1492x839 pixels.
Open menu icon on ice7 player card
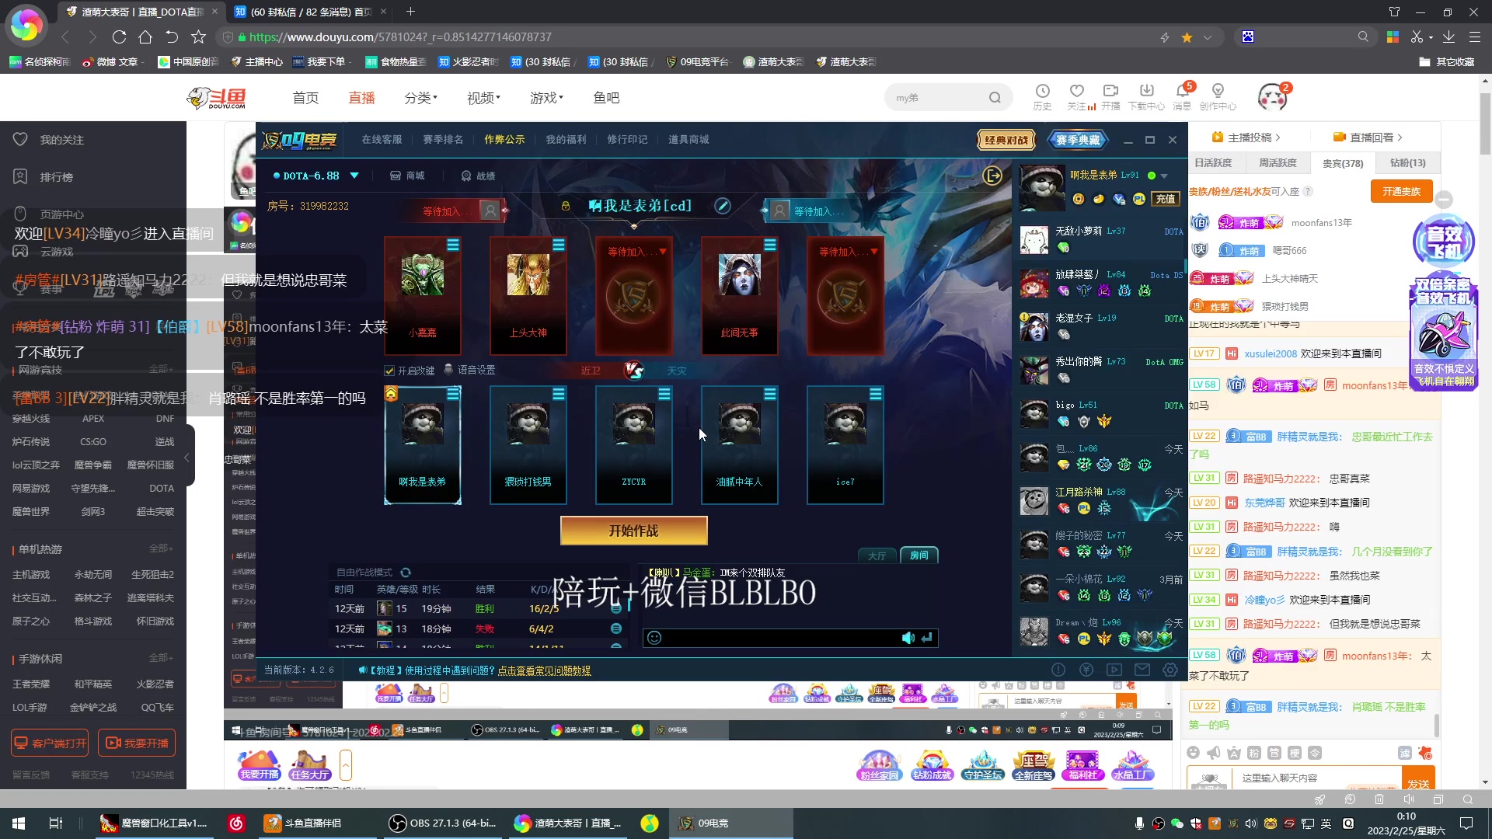(x=876, y=395)
